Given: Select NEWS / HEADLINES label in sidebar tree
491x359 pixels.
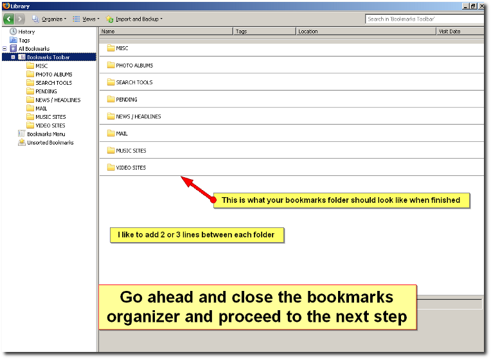Looking at the screenshot, I should (x=58, y=100).
